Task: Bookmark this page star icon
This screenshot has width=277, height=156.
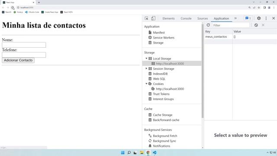Action: pos(259,7)
